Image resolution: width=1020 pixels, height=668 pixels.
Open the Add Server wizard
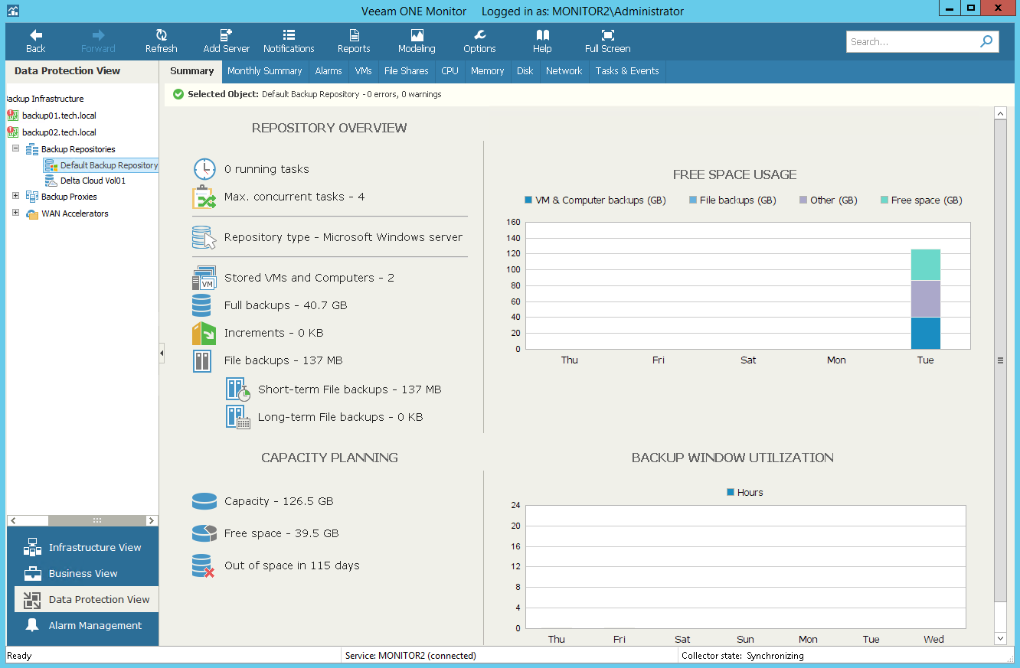click(227, 41)
